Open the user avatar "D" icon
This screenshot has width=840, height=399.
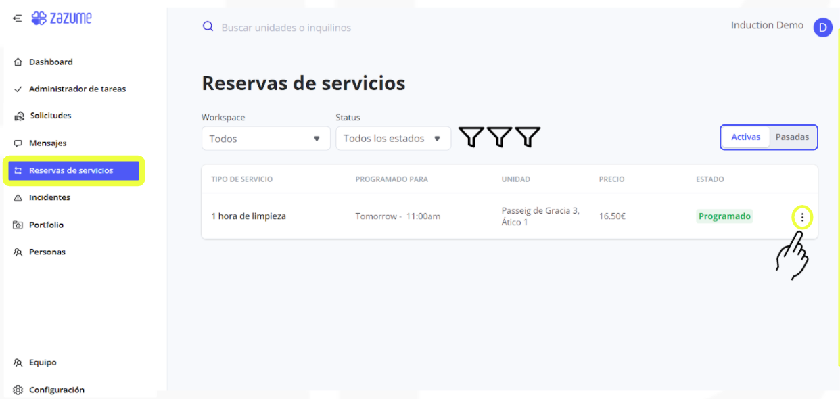coord(822,27)
